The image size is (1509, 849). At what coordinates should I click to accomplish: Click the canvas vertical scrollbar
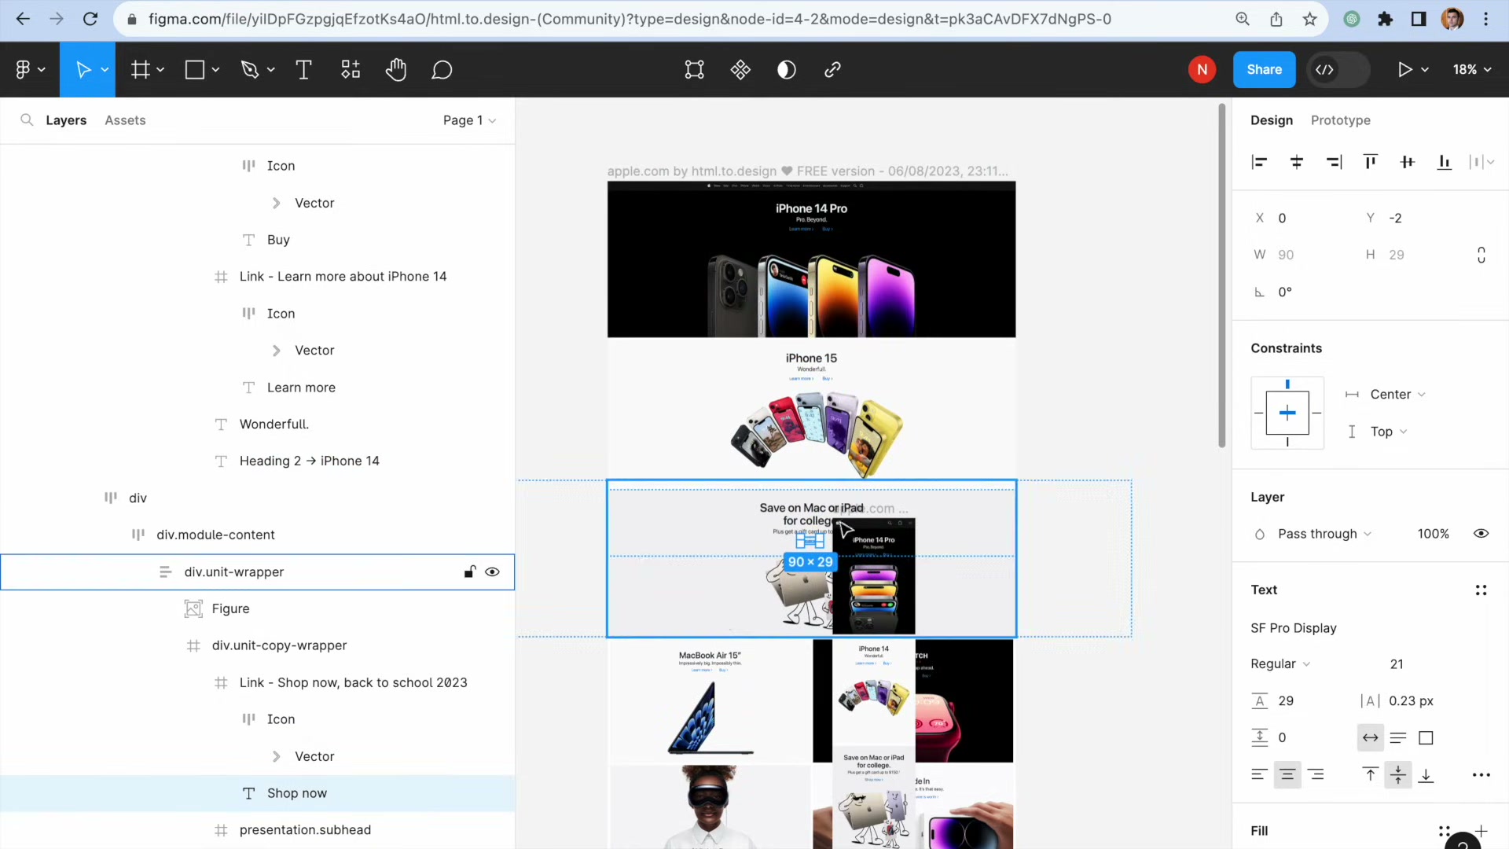1221,275
